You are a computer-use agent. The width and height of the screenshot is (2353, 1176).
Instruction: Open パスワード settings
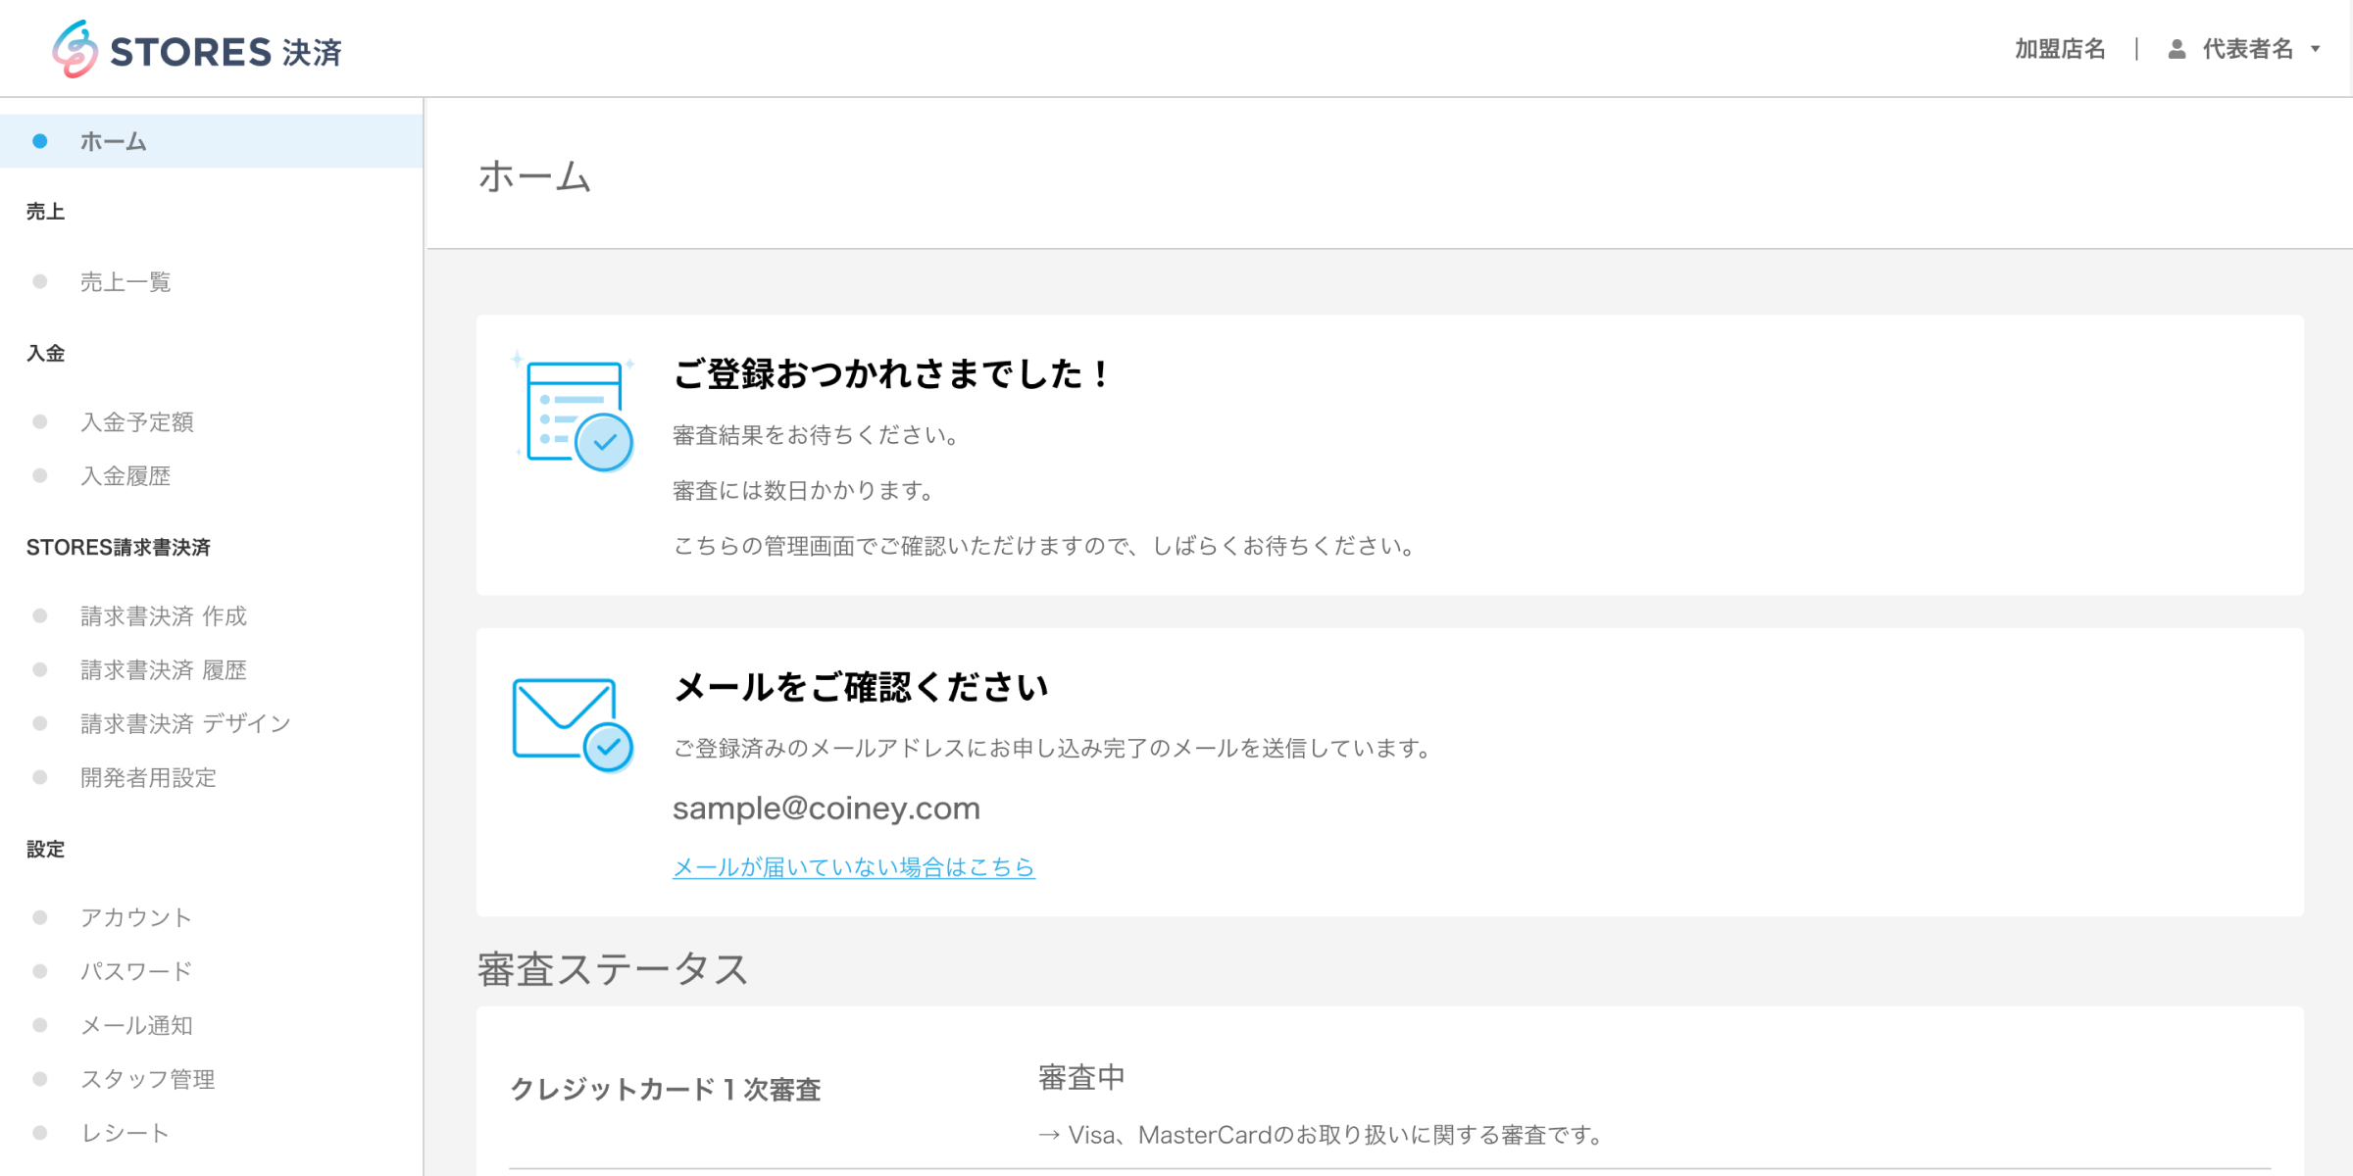pyautogui.click(x=136, y=972)
